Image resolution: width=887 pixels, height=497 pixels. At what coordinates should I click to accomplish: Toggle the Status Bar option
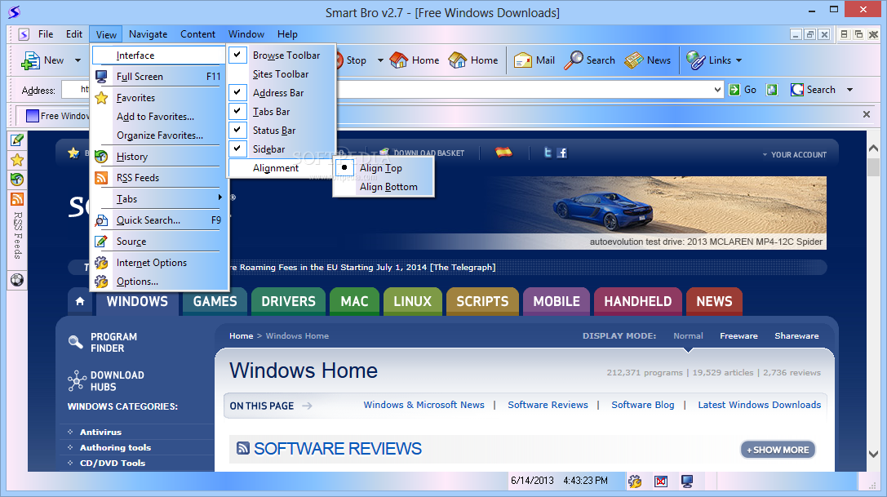click(x=282, y=130)
